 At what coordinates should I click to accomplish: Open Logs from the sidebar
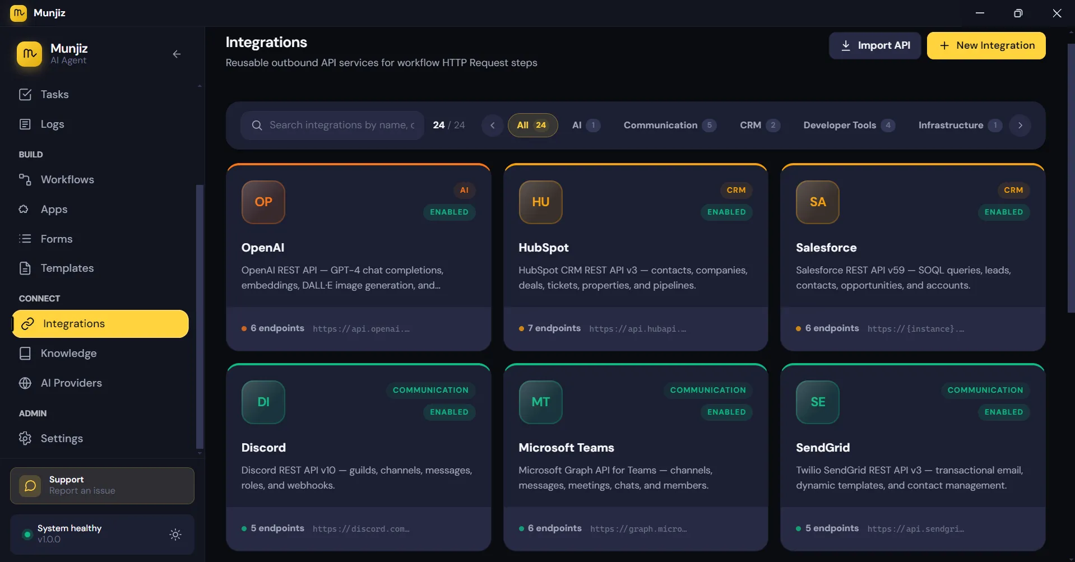tap(52, 124)
